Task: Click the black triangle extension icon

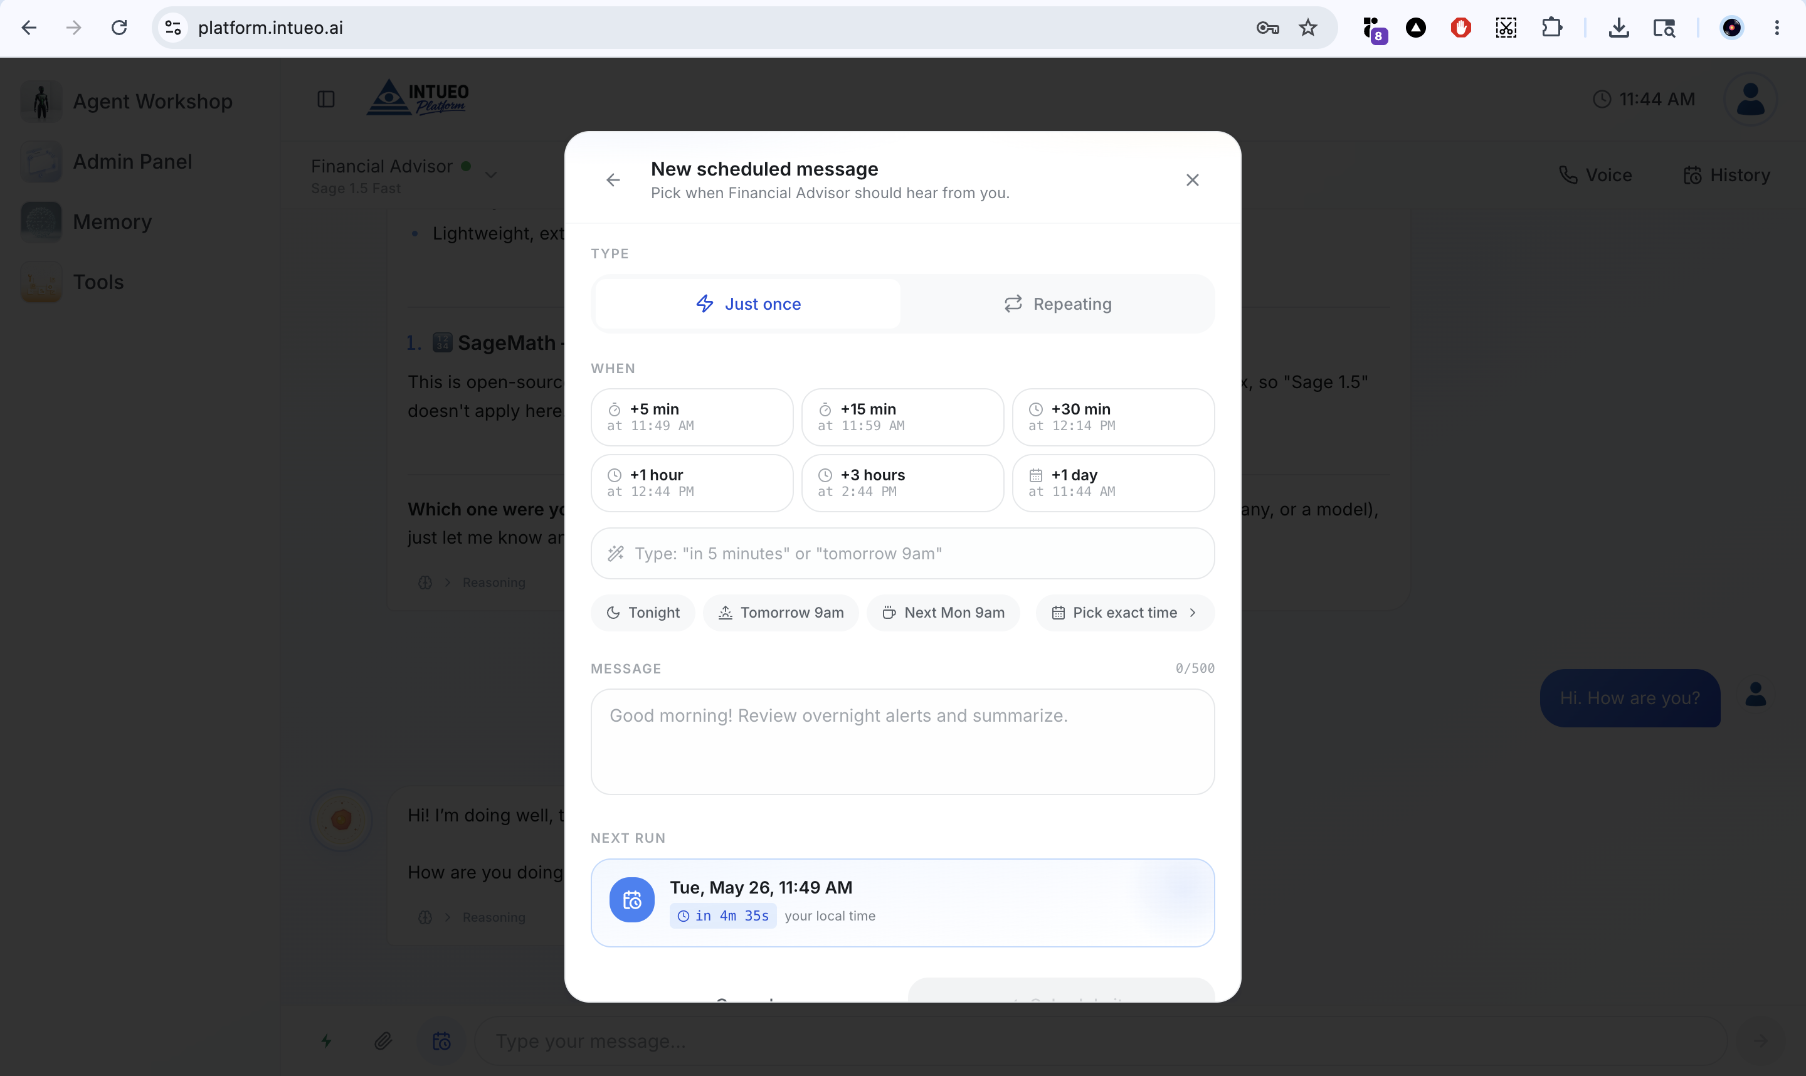Action: 1415,28
